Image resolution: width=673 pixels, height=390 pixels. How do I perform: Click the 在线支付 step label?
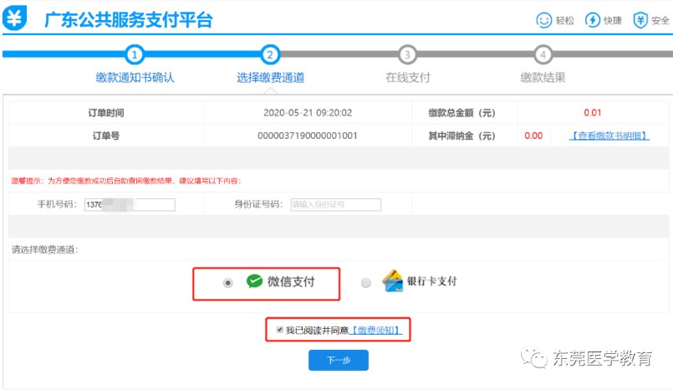(407, 78)
